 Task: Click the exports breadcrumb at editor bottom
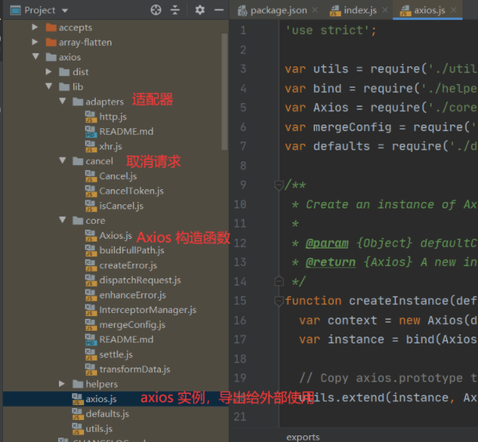coord(303,437)
